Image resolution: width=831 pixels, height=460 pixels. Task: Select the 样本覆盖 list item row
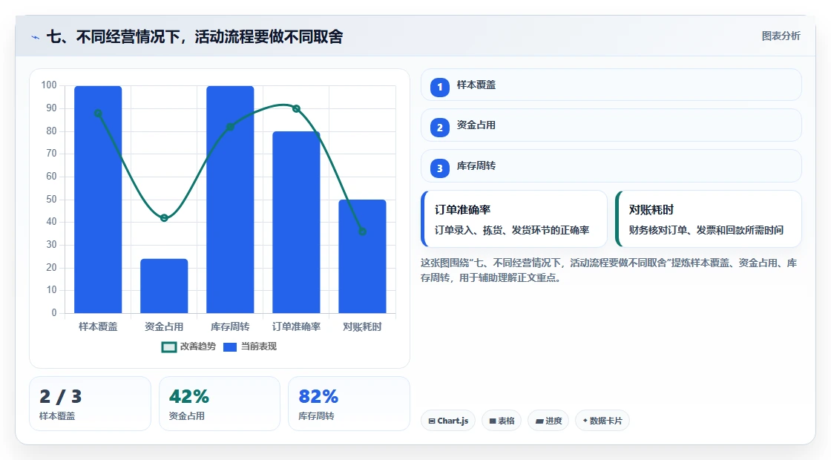coord(611,85)
